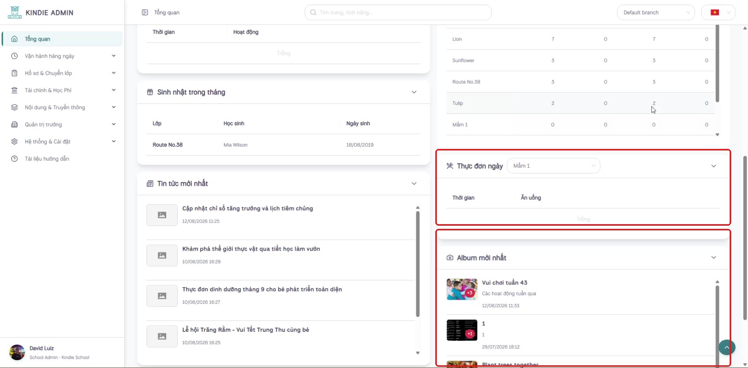Expand Nội dung & Truyền thông menu
Screen dimensions: 748x368
(62, 108)
